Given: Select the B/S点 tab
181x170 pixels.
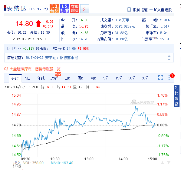Looking at the screenshot, I should coord(54,78).
